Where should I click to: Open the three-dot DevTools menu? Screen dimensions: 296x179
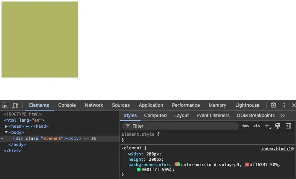(284, 105)
